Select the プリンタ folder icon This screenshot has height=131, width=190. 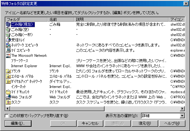(x=8, y=71)
